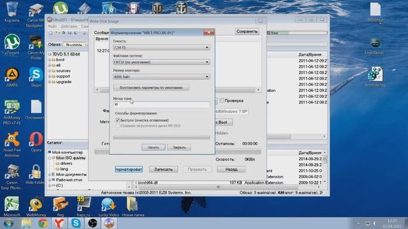Screen dimensions: 408x229
Task: Click the Windows Start button
Action: coord(8,223)
